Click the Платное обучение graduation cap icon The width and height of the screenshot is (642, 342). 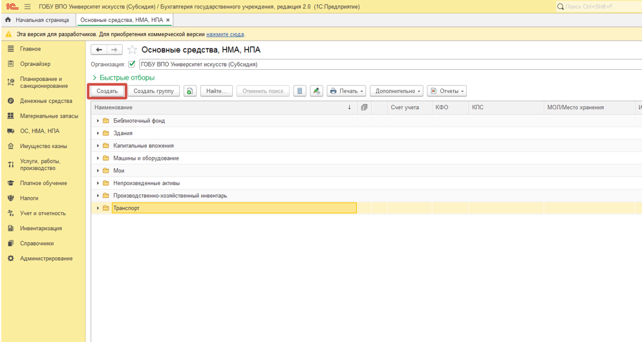pos(10,183)
